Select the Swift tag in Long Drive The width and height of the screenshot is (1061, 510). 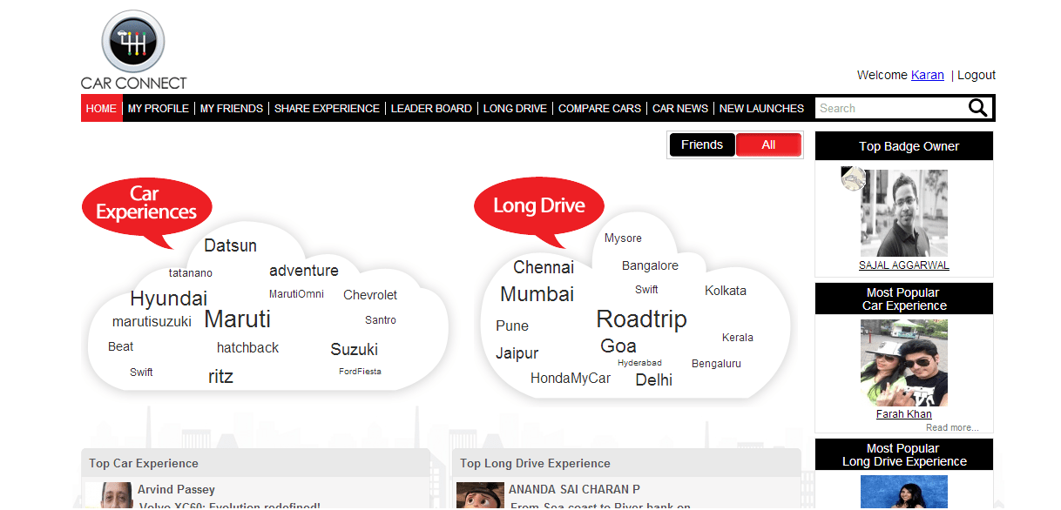[646, 290]
